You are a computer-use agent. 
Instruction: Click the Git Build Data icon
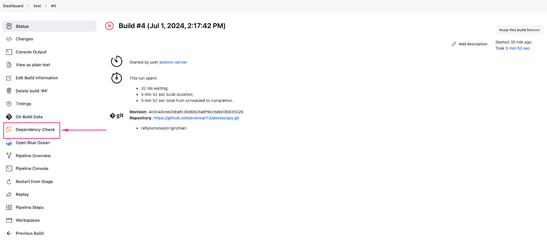(x=9, y=117)
